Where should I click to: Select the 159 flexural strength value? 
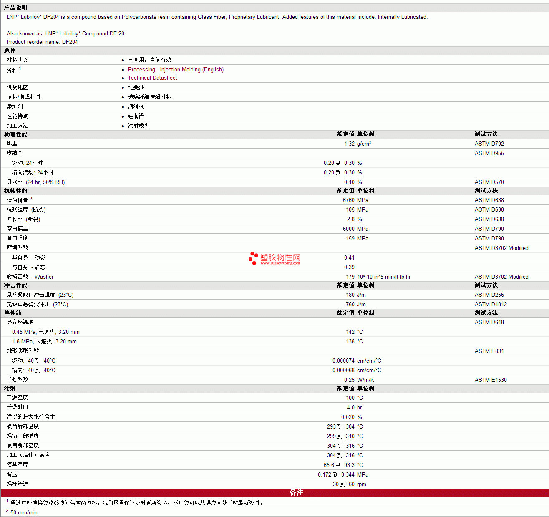[350, 239]
